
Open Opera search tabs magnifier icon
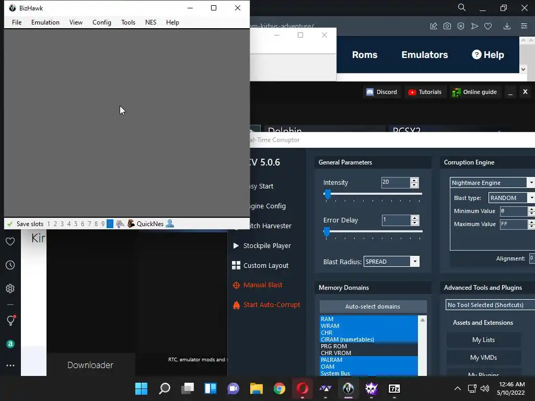point(462,7)
